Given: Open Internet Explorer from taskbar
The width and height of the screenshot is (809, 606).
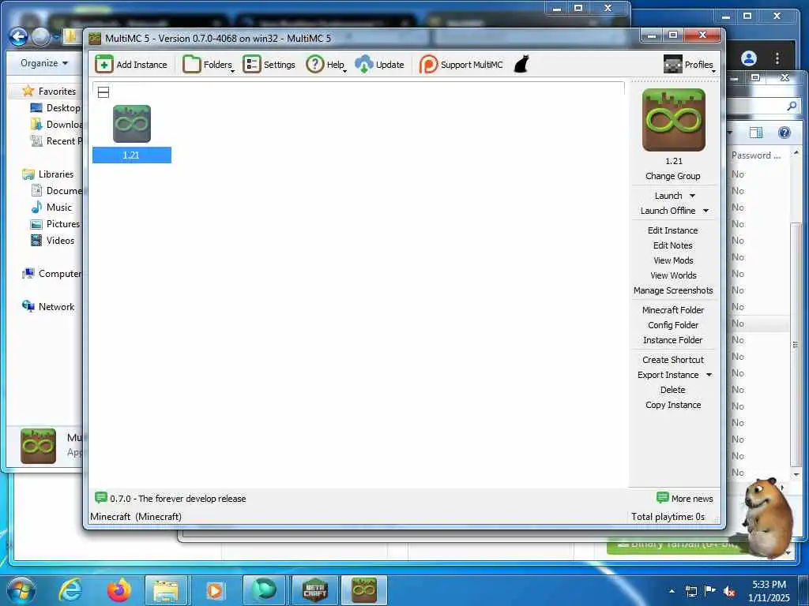Looking at the screenshot, I should pos(70,590).
